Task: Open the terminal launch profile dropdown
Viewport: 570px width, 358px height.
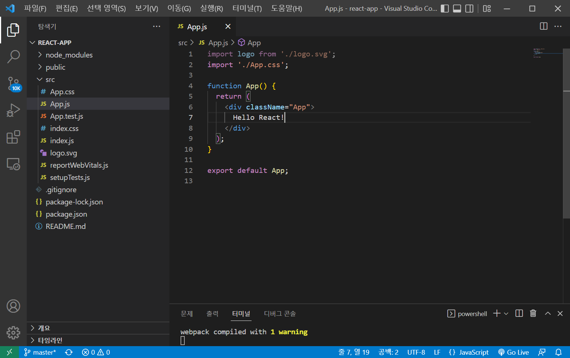Action: click(506, 313)
